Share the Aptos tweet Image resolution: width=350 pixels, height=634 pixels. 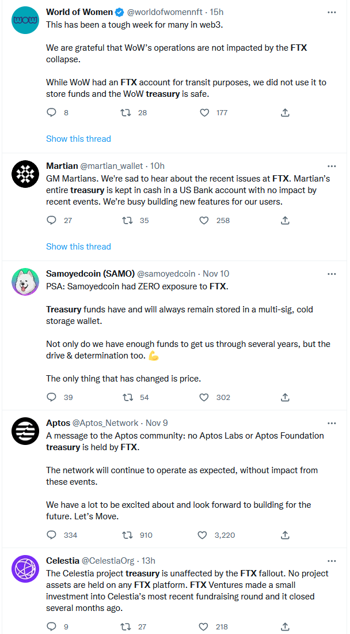(285, 535)
